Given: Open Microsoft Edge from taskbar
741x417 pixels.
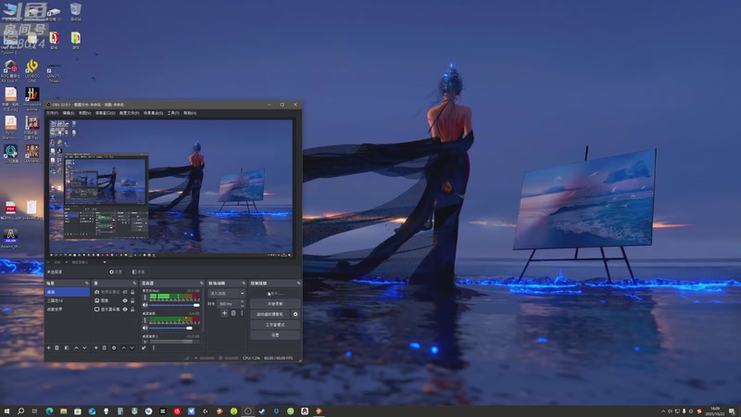Looking at the screenshot, I should [49, 411].
